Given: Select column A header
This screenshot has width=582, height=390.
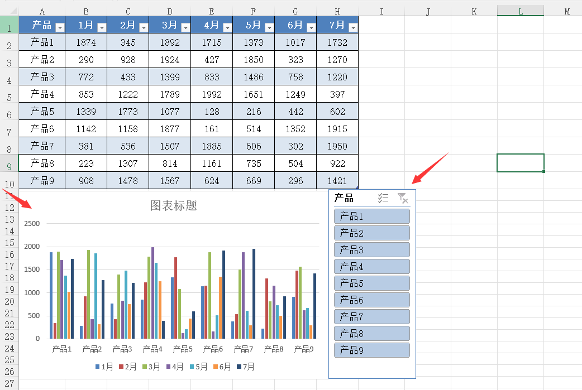Looking at the screenshot, I should pyautogui.click(x=42, y=12).
